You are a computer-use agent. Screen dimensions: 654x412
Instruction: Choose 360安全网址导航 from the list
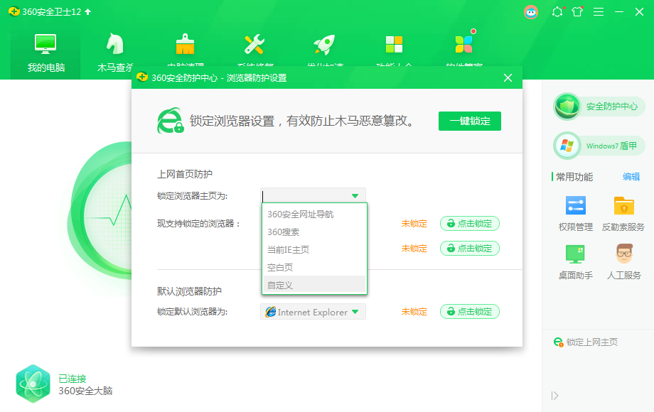pos(314,215)
